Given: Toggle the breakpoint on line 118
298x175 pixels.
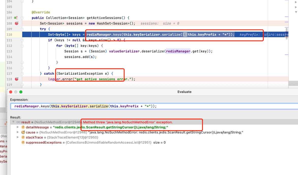Looking at the screenshot, I should (x=17, y=79).
